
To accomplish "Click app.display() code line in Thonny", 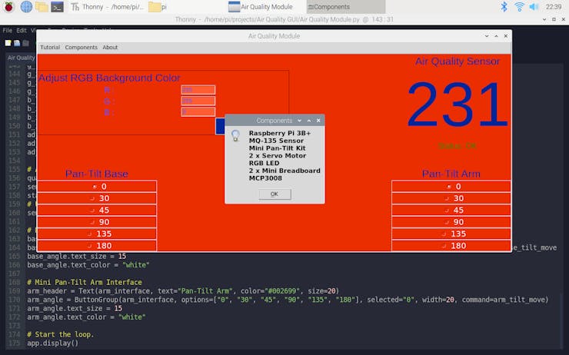I will pos(52,343).
